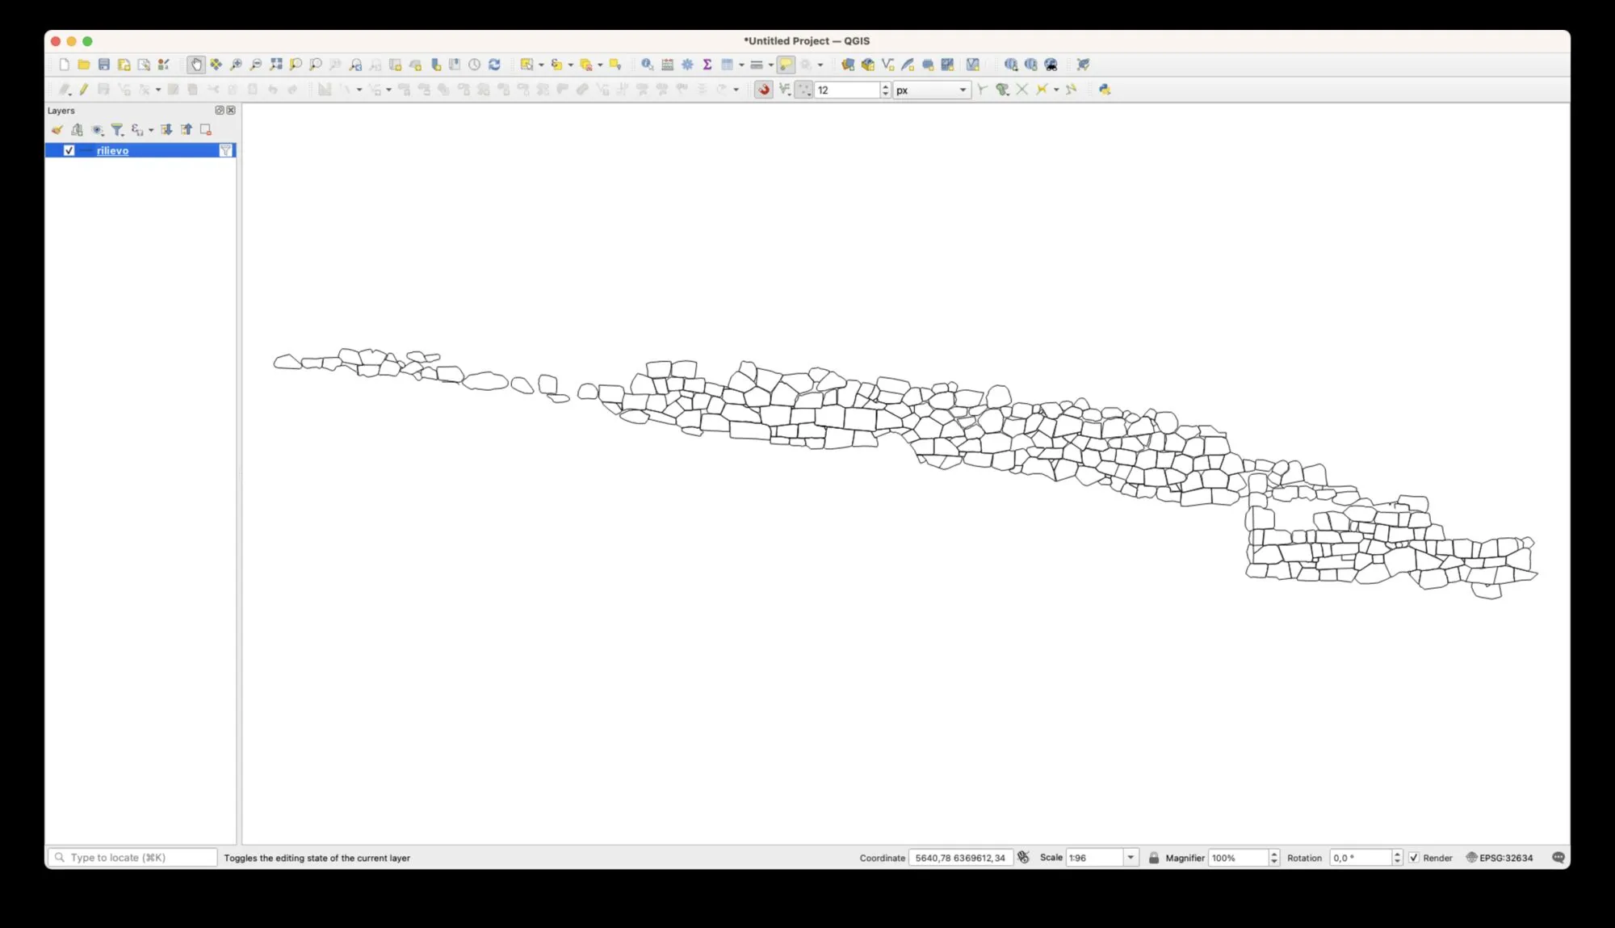
Task: Select the Identify Features tool
Action: click(x=646, y=65)
